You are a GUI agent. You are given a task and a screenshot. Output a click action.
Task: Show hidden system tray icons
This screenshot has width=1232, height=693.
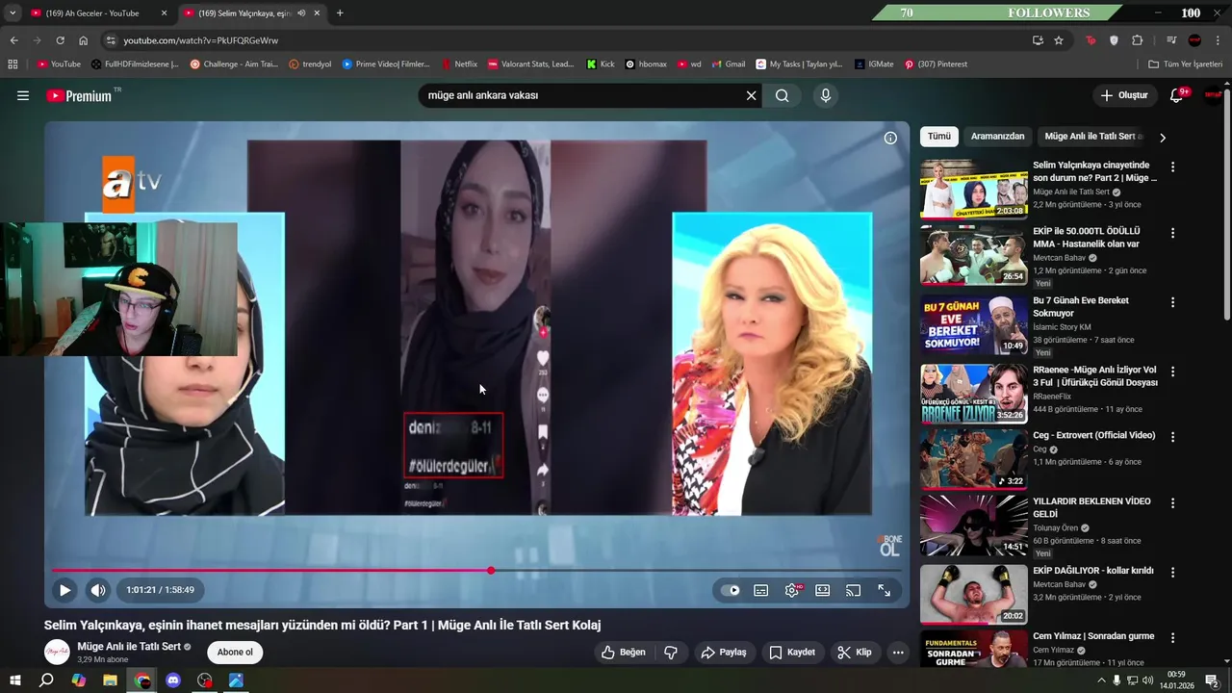(x=1101, y=680)
